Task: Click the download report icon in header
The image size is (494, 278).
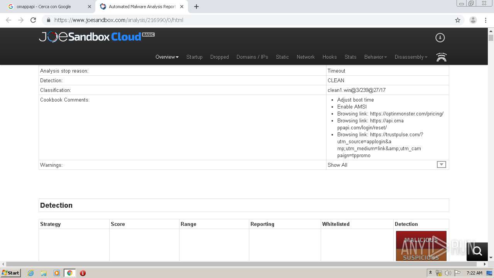Action: coord(440,37)
